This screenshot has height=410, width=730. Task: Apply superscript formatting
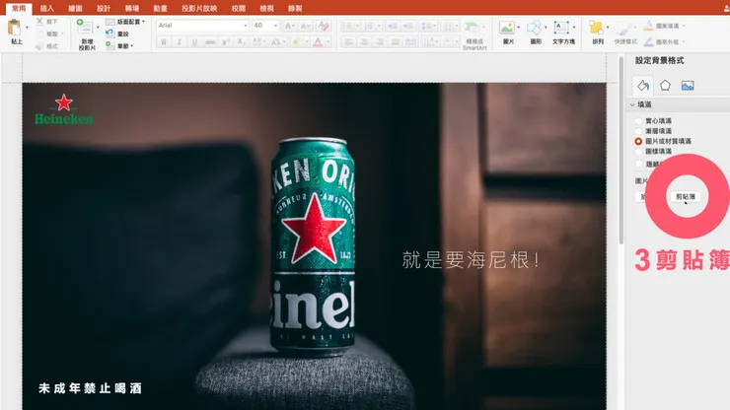click(x=225, y=42)
